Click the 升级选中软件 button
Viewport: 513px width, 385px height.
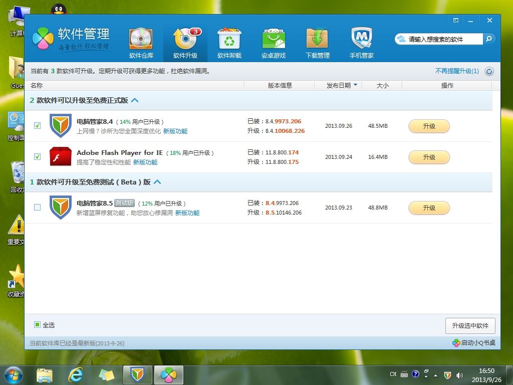(x=470, y=326)
